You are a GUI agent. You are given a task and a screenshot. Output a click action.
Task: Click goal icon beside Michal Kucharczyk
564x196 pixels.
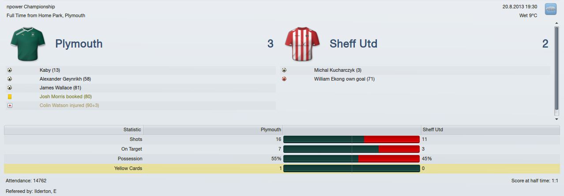[284, 70]
